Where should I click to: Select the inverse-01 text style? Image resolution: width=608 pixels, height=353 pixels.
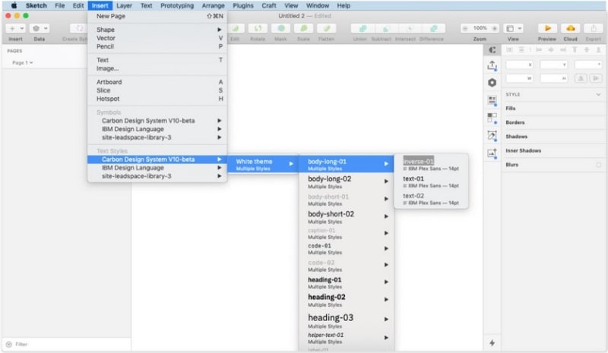(x=431, y=164)
